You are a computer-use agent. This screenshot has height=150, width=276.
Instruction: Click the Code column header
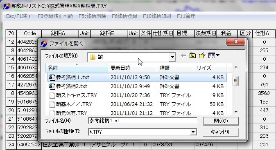pyautogui.click(x=29, y=33)
